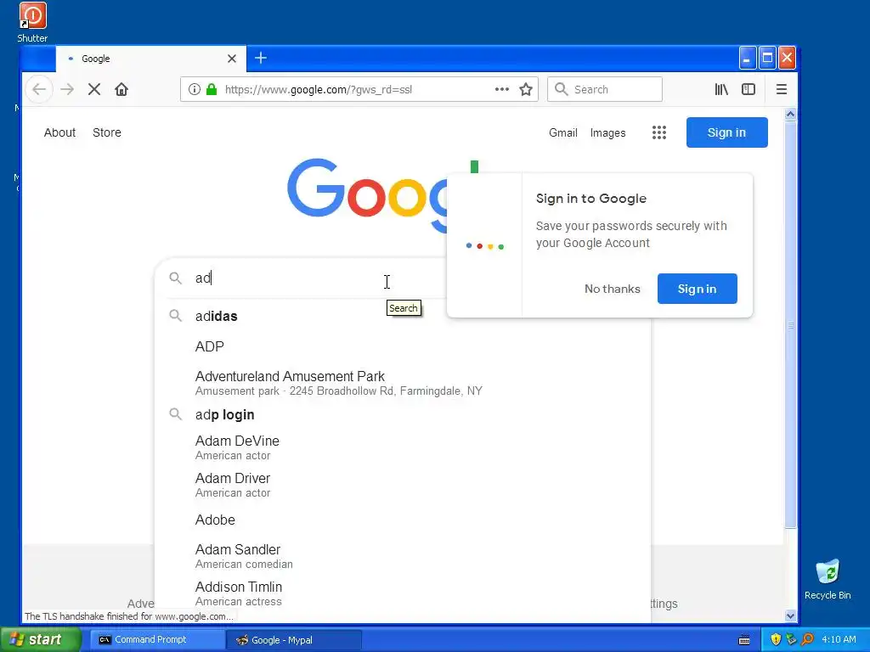Click the scrollbar up arrow
Viewport: 870px width, 652px height.
pyautogui.click(x=790, y=115)
